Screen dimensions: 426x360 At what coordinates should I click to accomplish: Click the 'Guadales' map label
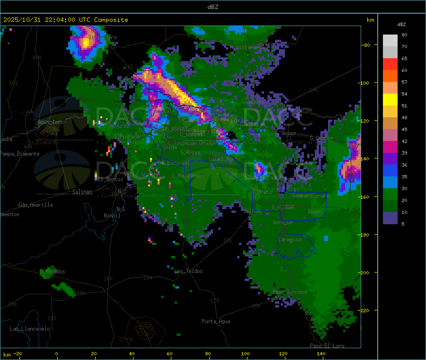(x=253, y=102)
